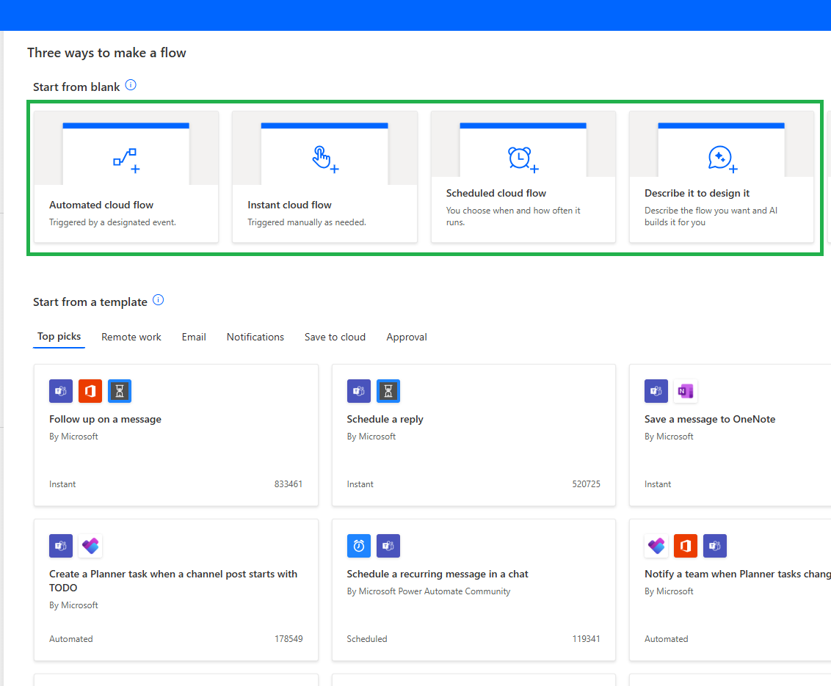Click the usage count 833461

click(289, 484)
